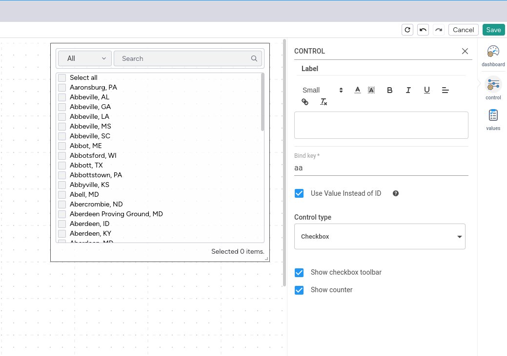507x356 pixels.
Task: Uncheck Show checkbox toolbar
Action: pyautogui.click(x=299, y=273)
